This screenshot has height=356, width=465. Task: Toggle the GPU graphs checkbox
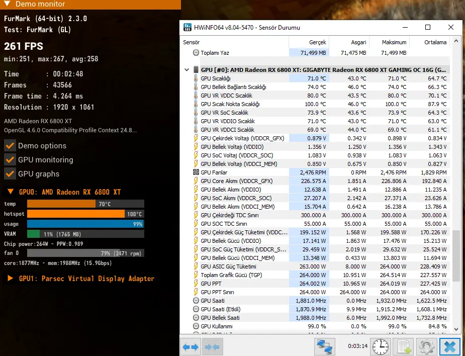[10, 174]
